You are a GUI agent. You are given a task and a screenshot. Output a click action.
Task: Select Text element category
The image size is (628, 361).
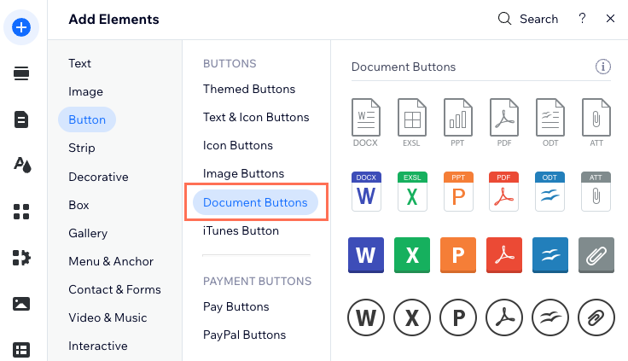79,63
